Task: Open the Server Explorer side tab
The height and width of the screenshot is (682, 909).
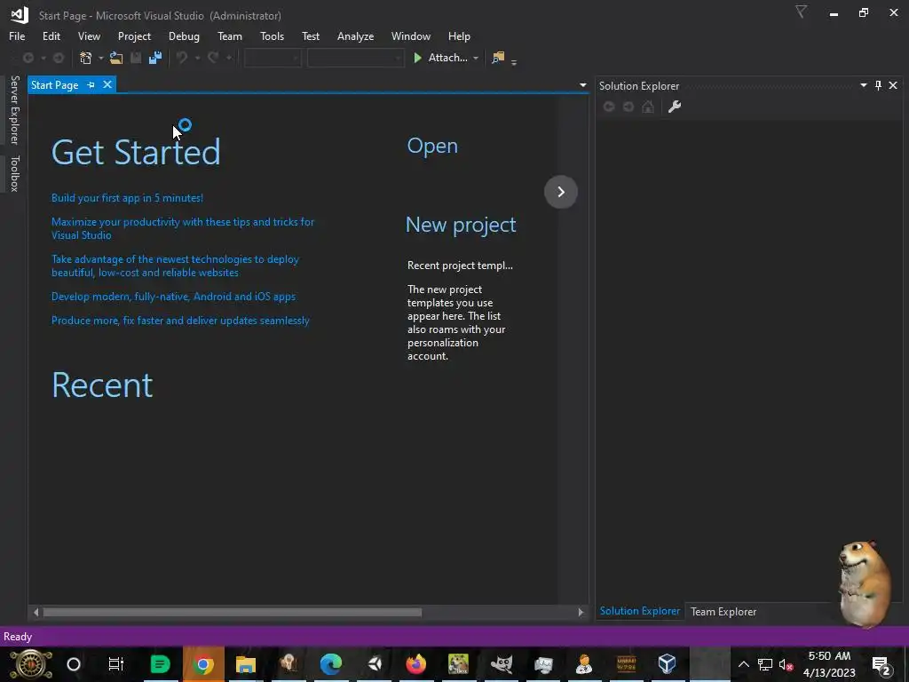Action: (x=14, y=109)
